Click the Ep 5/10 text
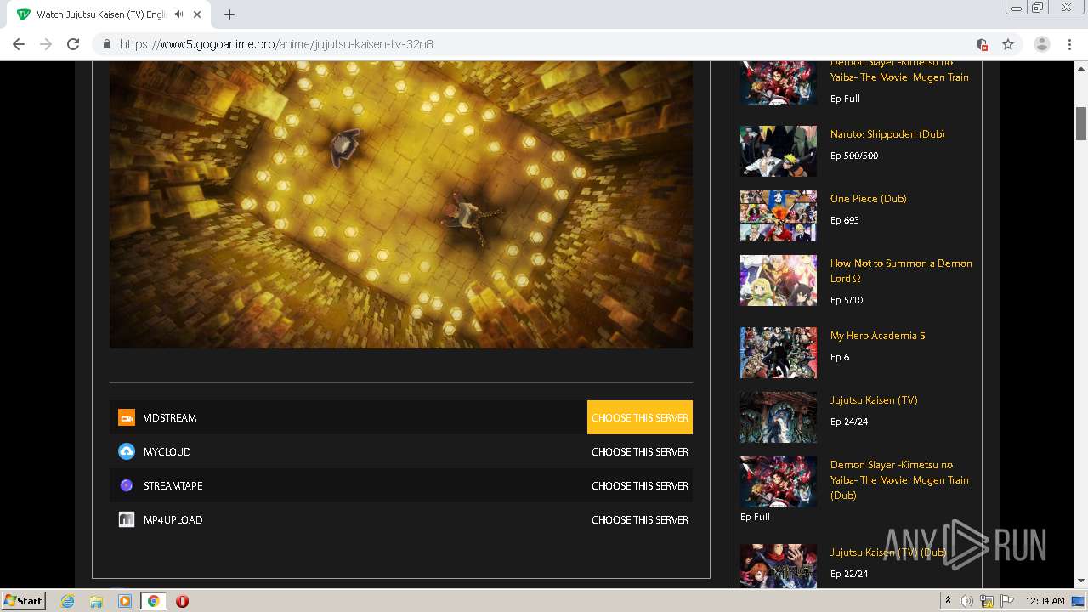The width and height of the screenshot is (1088, 612). pos(847,300)
